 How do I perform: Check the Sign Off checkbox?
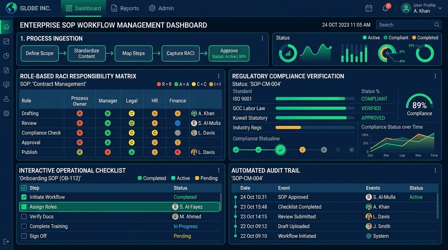[x=24, y=236]
